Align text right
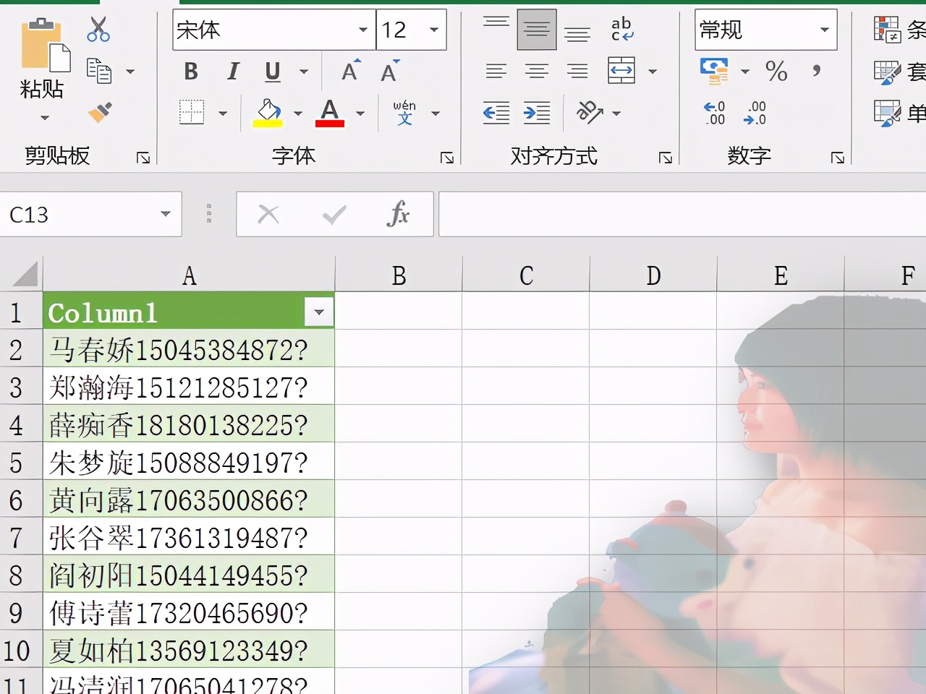Screen dimensions: 926x694 pos(577,71)
